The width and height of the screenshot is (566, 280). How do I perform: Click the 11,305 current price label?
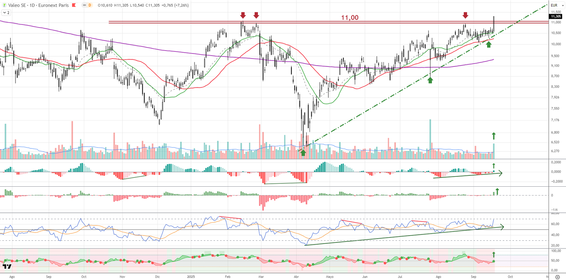point(556,17)
